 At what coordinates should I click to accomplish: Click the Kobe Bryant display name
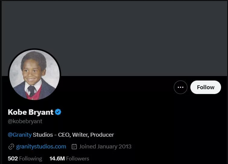point(30,112)
